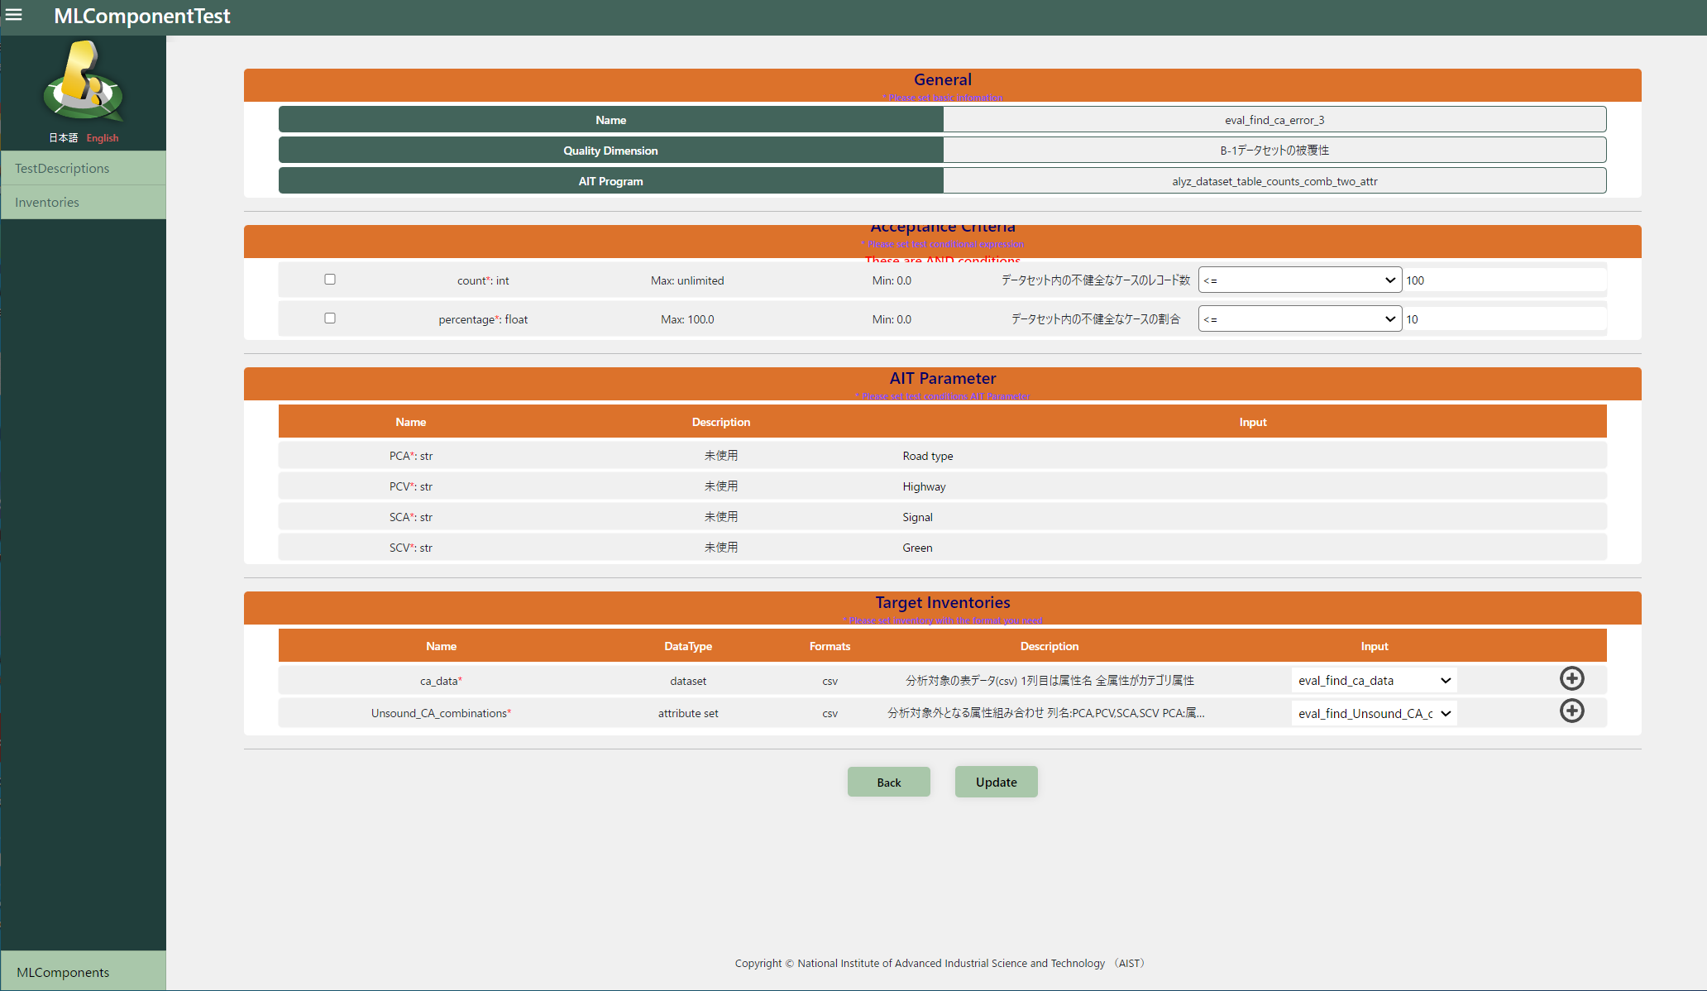The height and width of the screenshot is (991, 1707).
Task: Expand eval_find_ca_data inventory dropdown
Action: (x=1374, y=681)
